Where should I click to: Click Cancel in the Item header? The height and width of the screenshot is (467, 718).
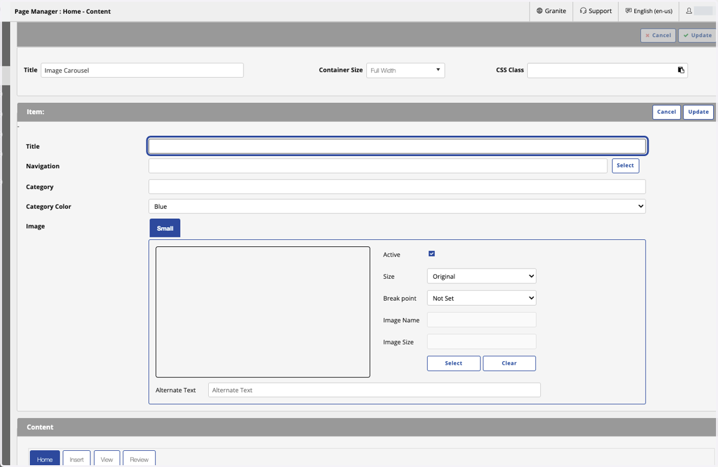click(667, 112)
